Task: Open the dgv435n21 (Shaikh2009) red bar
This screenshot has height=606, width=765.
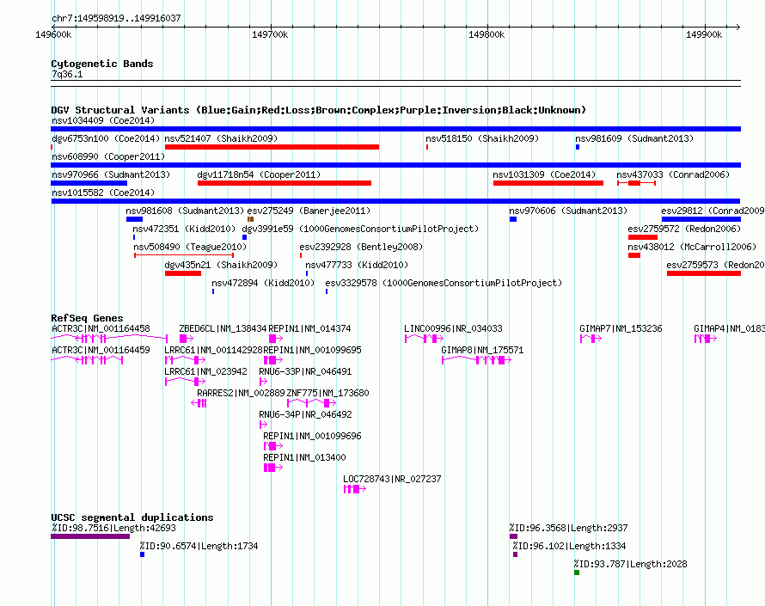Action: coord(183,273)
